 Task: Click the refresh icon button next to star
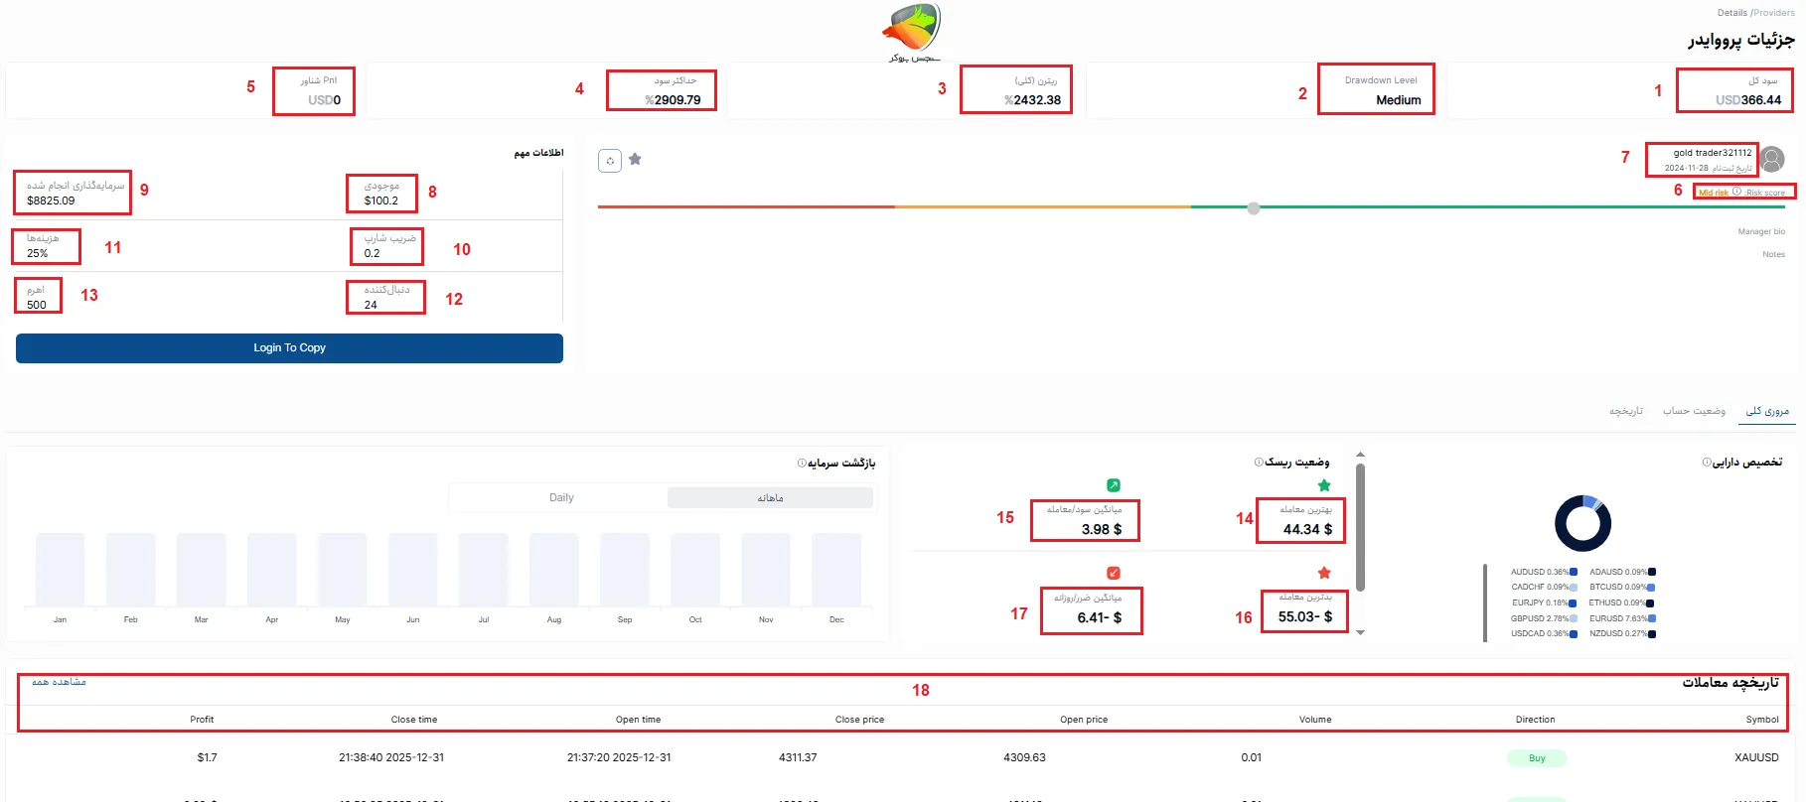610,161
